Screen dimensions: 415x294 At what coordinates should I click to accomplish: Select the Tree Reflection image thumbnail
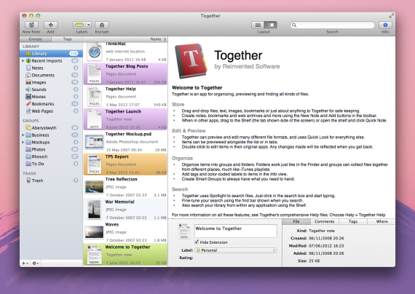tap(94, 186)
